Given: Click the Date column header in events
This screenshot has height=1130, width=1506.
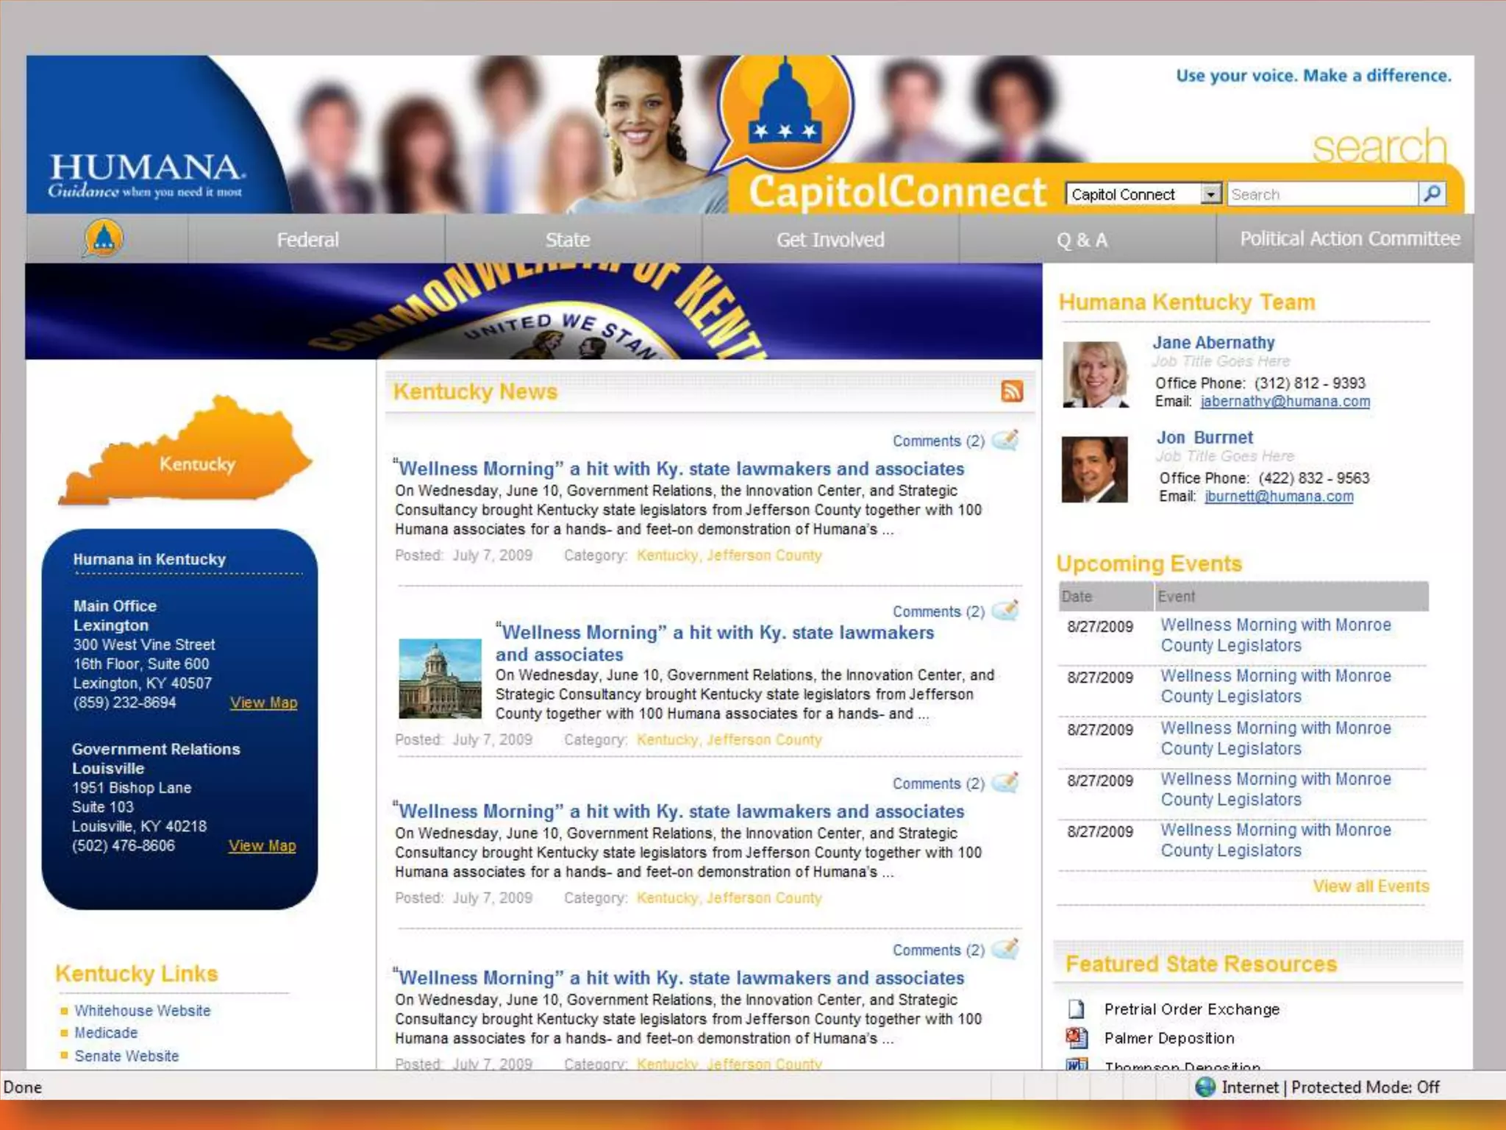Looking at the screenshot, I should (x=1105, y=596).
